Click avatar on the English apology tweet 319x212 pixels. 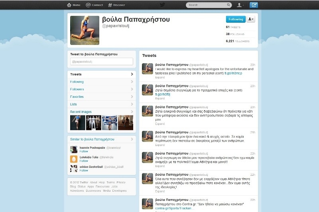(x=148, y=69)
